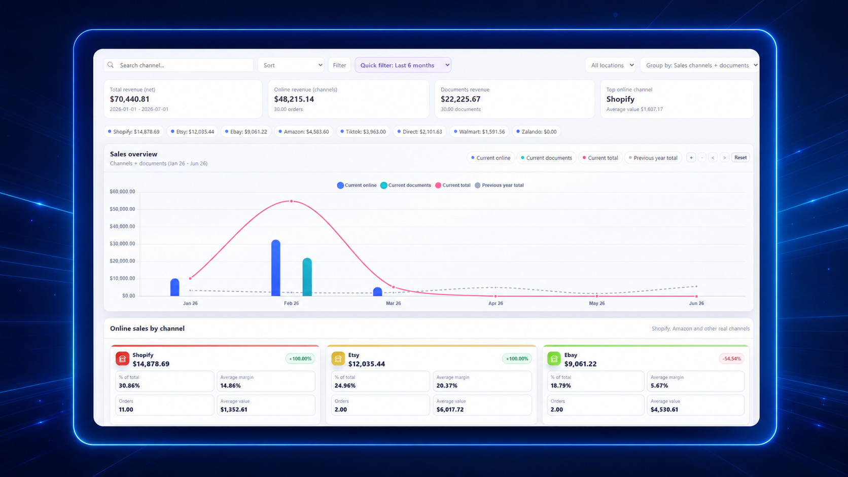Image resolution: width=848 pixels, height=477 pixels.
Task: Click Feb 26 peak point on total line
Action: 292,201
